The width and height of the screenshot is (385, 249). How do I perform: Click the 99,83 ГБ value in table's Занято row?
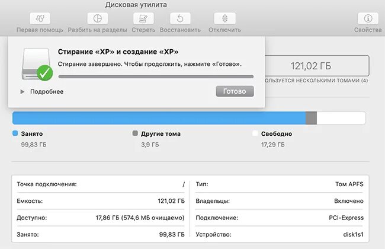pyautogui.click(x=172, y=234)
